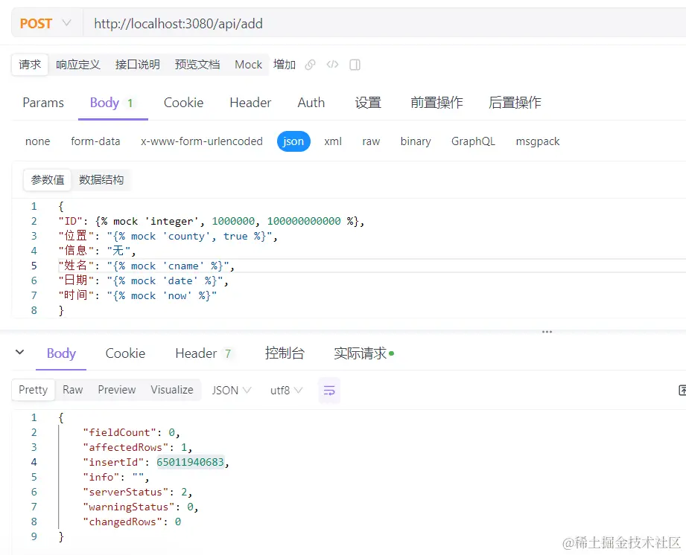
Task: Click the "姓名" mock cname line
Action: coord(147,266)
